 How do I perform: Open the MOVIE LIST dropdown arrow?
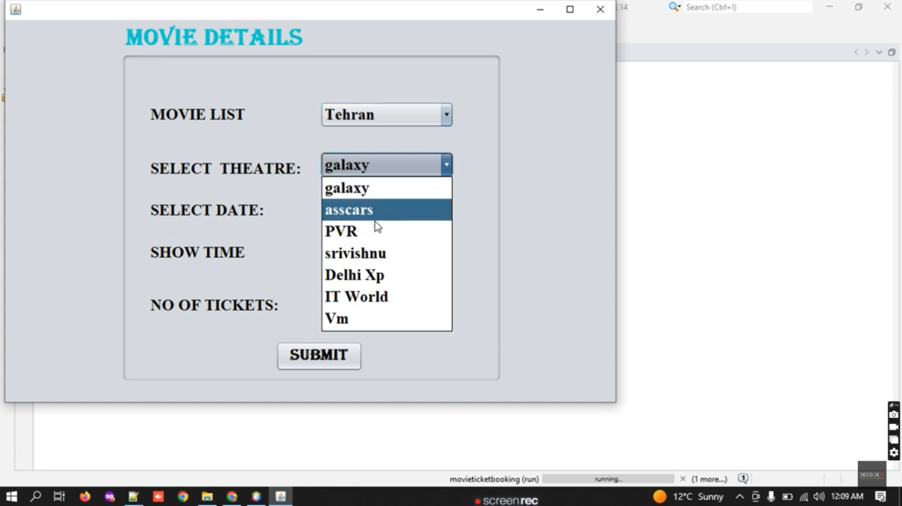[447, 114]
